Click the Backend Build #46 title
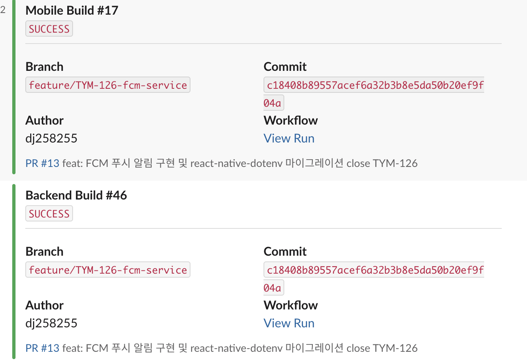The image size is (527, 364). coord(76,195)
